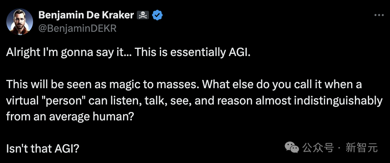The height and width of the screenshot is (163, 390).
Task: Click the blue verified checkmark badge
Action: 157,15
